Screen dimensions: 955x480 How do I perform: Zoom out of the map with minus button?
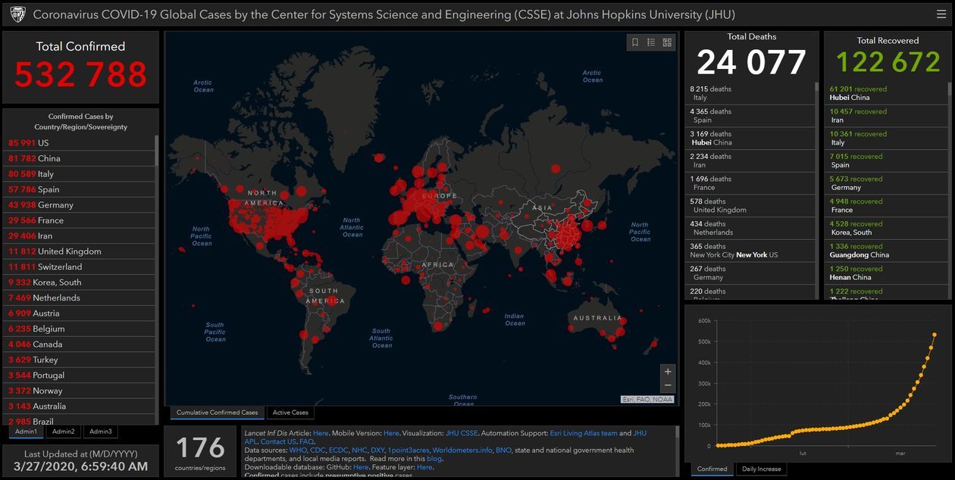coord(667,386)
